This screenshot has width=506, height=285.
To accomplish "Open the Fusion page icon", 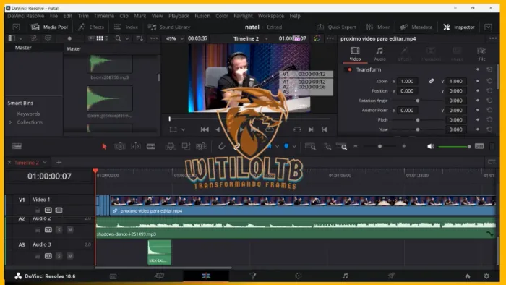I will coord(252,276).
